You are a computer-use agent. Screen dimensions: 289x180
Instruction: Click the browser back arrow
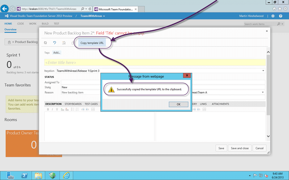[x=5, y=9]
